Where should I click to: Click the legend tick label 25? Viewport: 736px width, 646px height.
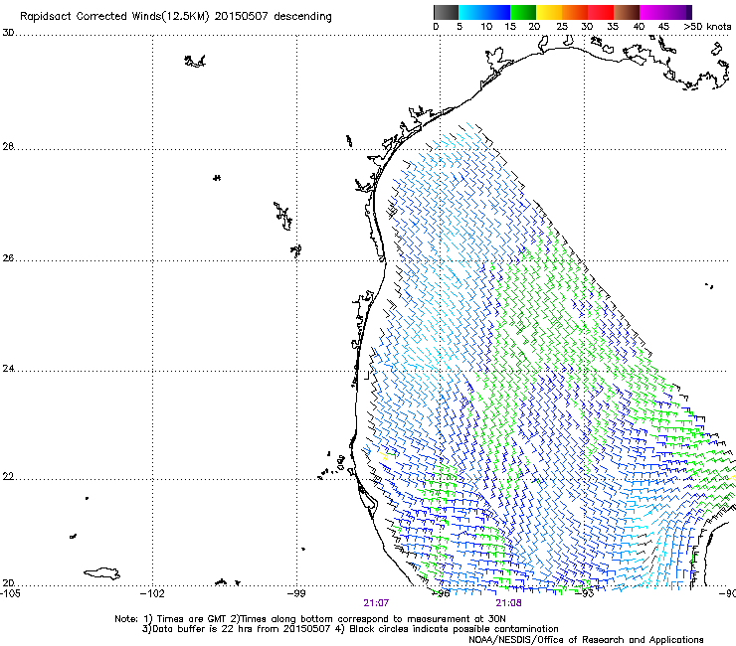click(562, 27)
